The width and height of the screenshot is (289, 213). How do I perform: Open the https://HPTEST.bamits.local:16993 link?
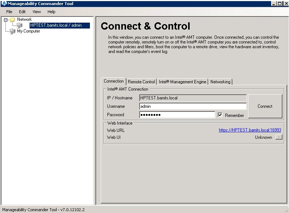coord(250,130)
